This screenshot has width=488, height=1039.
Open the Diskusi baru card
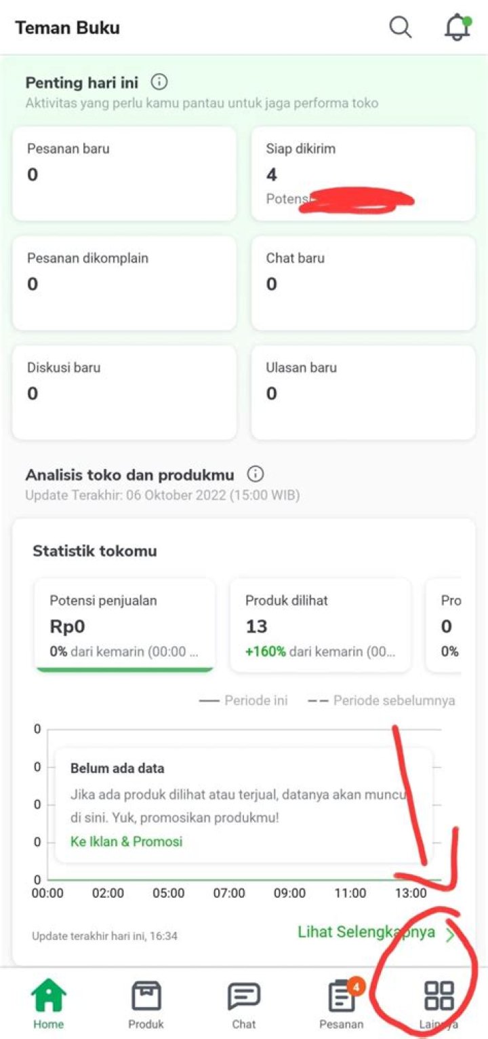125,392
